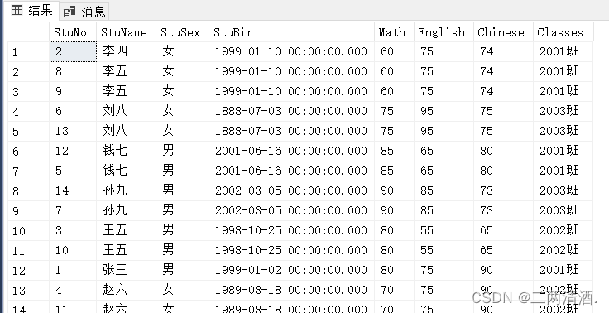
Task: Select the StuName column header
Action: (127, 32)
